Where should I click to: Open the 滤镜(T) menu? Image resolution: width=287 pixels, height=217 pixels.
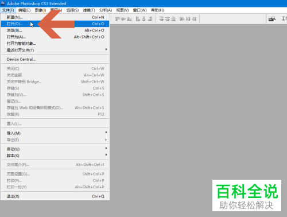(x=89, y=10)
